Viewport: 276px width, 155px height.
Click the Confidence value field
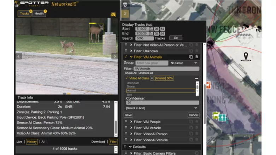coord(163,103)
